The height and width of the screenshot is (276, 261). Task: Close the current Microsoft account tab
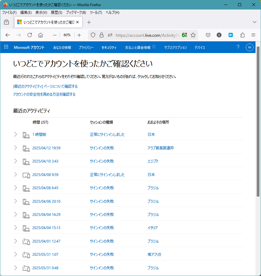click(x=77, y=22)
